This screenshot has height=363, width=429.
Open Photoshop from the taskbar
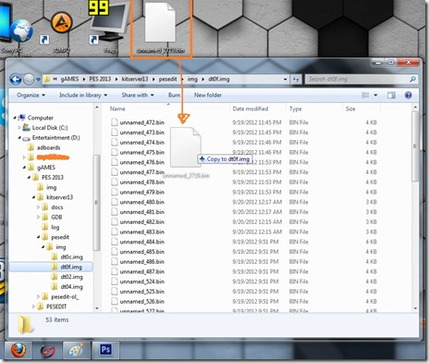click(x=105, y=350)
